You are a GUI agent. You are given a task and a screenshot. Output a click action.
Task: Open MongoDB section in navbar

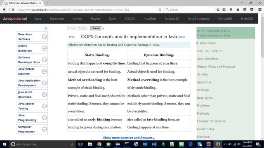pos(225,18)
